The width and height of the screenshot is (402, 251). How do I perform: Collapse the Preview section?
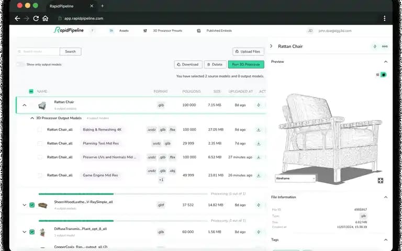point(386,62)
